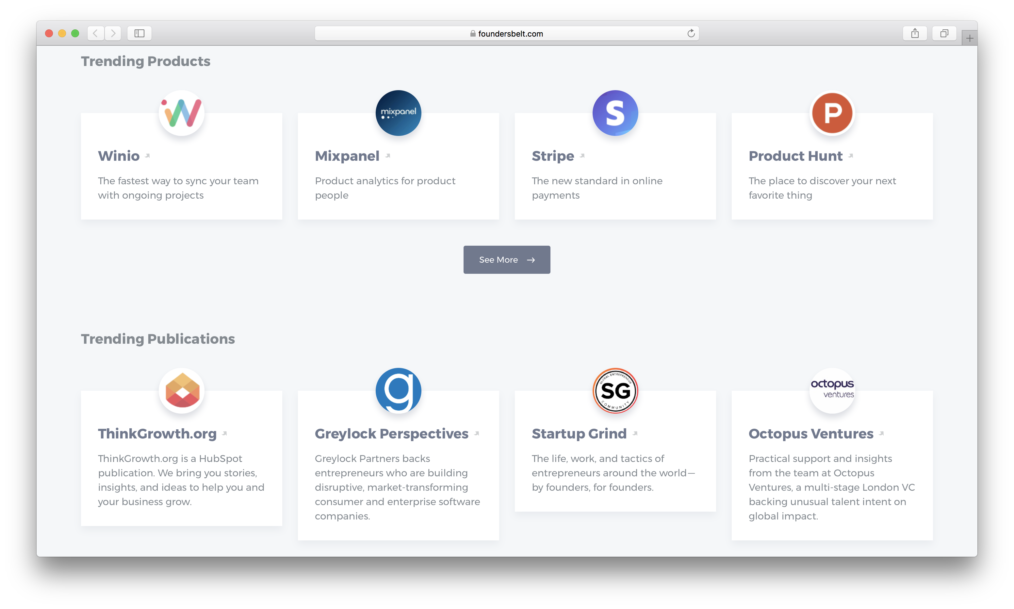This screenshot has height=609, width=1014.
Task: Open the Greylock Perspectives title link
Action: coord(391,433)
